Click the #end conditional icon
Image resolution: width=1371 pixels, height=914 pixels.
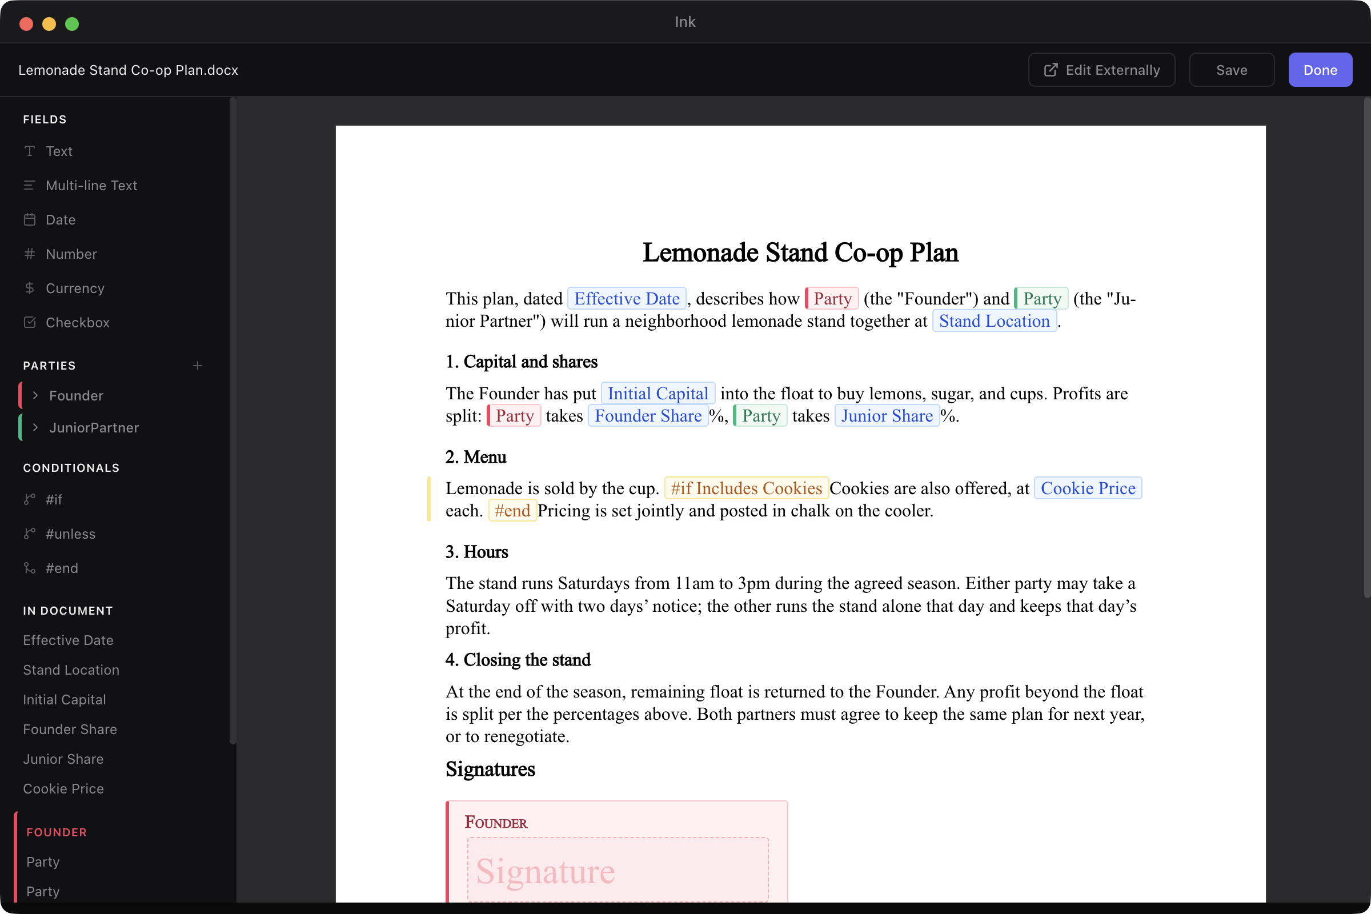[30, 568]
